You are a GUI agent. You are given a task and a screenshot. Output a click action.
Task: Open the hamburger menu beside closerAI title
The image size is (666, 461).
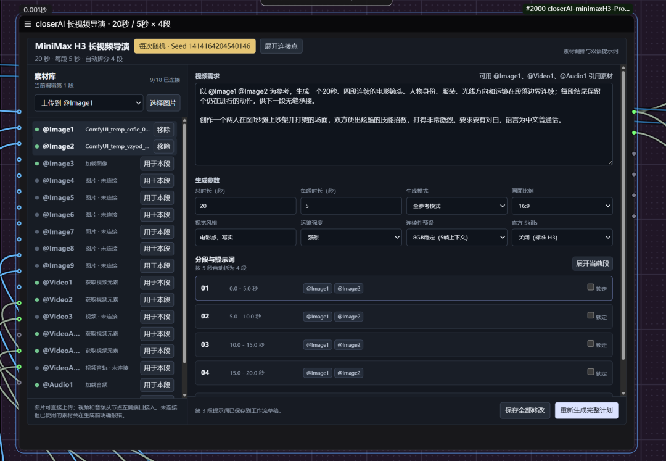[28, 24]
